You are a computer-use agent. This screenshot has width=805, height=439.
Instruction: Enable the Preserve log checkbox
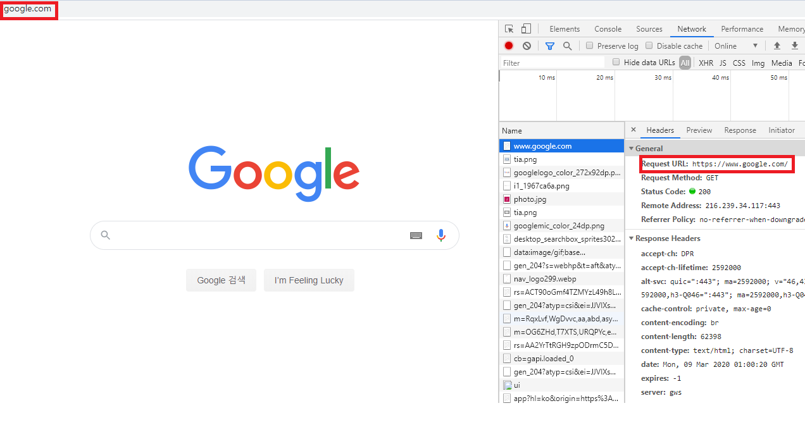590,46
